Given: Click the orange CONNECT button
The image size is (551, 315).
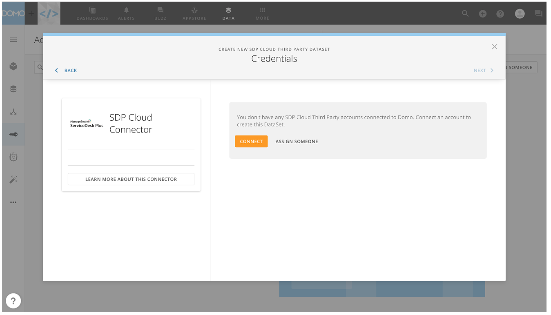Looking at the screenshot, I should [x=251, y=142].
